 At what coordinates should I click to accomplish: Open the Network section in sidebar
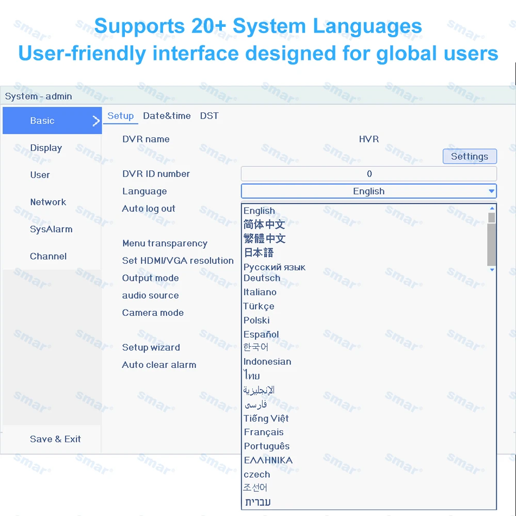48,202
